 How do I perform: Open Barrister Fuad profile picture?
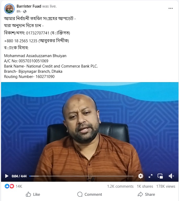(x=9, y=9)
